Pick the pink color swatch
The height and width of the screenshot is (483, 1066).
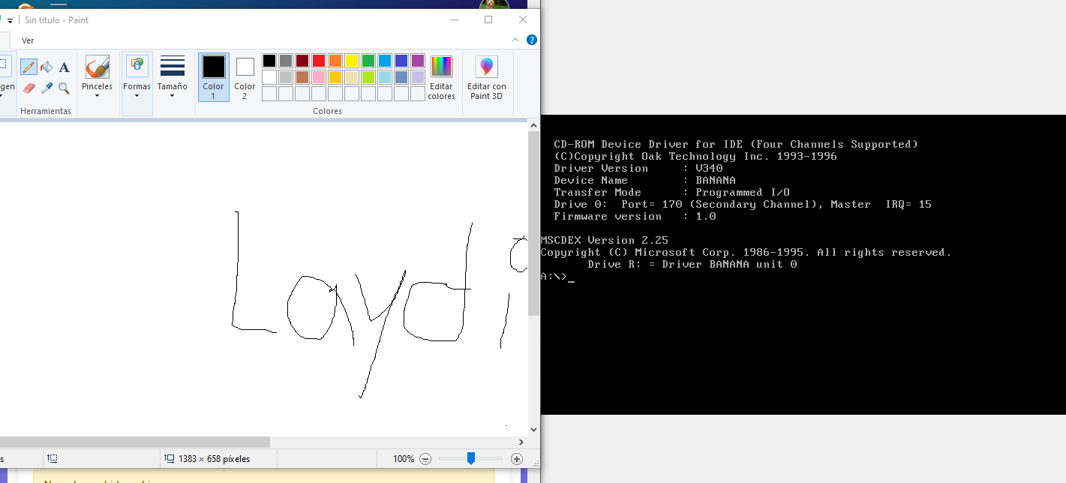[318, 77]
